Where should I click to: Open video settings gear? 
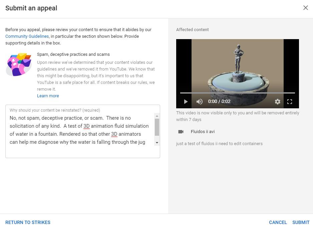click(278, 102)
